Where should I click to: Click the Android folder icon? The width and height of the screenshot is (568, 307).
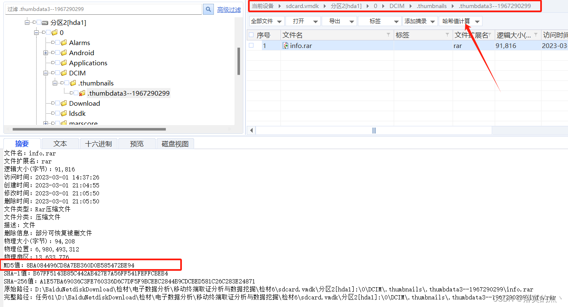(x=64, y=53)
